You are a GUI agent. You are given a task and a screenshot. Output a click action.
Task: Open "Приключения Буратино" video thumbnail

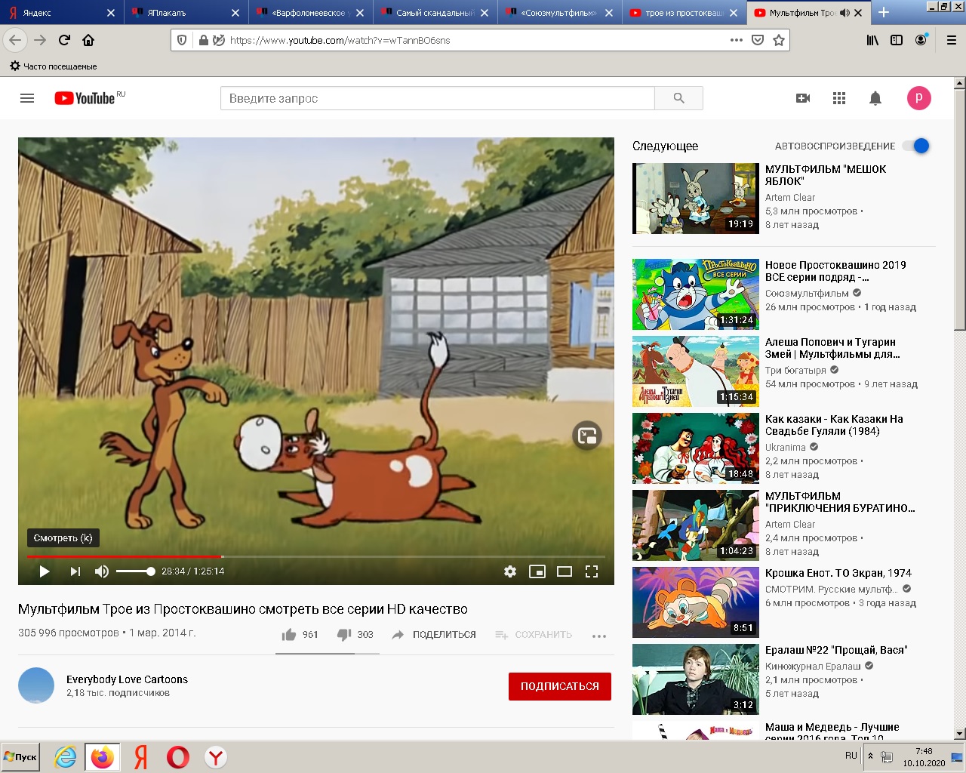[696, 525]
